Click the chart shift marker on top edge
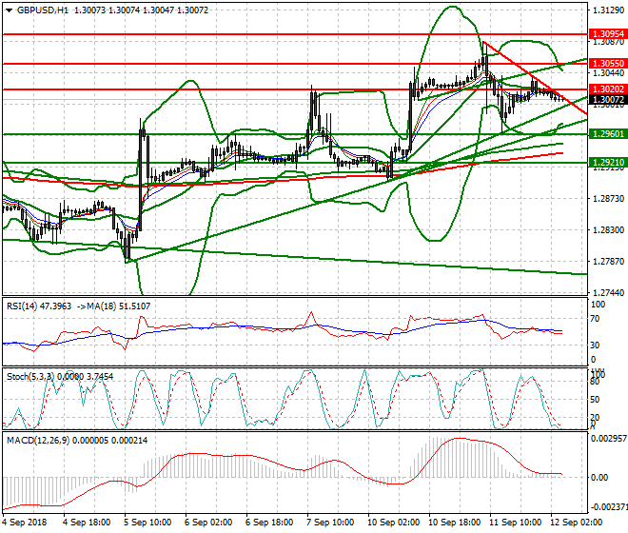 tap(568, 7)
